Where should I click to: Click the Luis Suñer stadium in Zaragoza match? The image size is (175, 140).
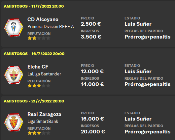(138, 119)
